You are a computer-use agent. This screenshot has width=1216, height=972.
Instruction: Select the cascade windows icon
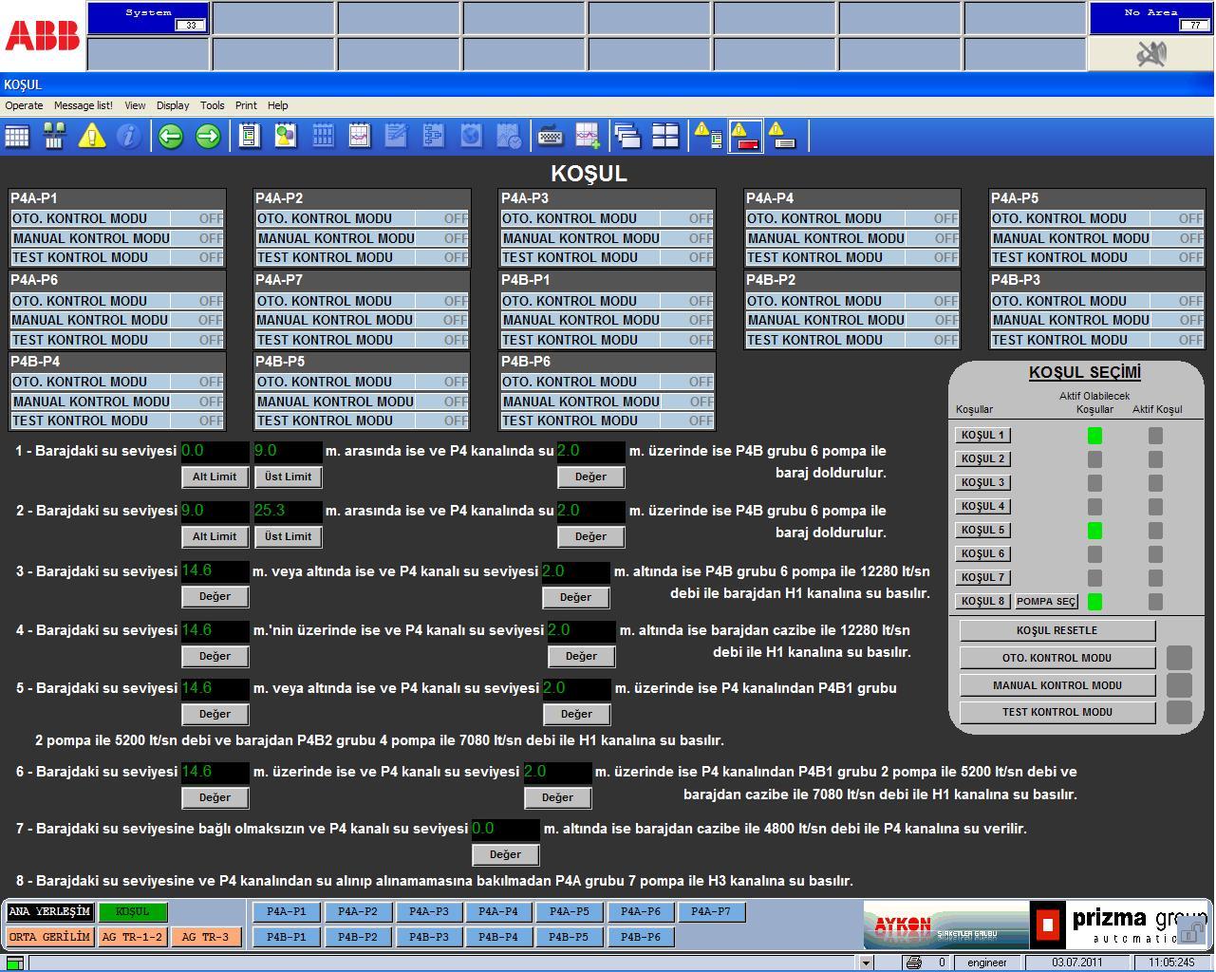pos(627,137)
